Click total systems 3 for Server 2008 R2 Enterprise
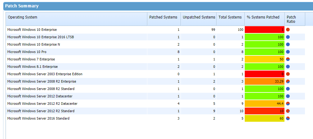This screenshot has width=313, height=139. pyautogui.click(x=242, y=81)
